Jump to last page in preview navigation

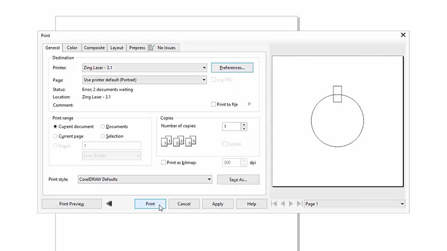(x=299, y=204)
